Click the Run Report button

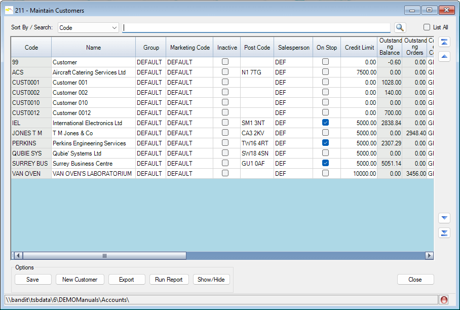pyautogui.click(x=169, y=280)
